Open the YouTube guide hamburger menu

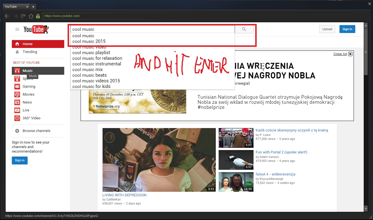pos(17,29)
